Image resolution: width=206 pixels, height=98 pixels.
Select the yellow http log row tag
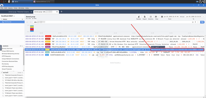47,50
